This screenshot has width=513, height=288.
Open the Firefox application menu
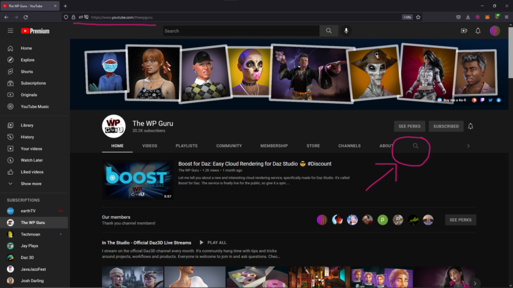pos(507,17)
